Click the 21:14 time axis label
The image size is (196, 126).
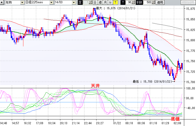point(76,123)
